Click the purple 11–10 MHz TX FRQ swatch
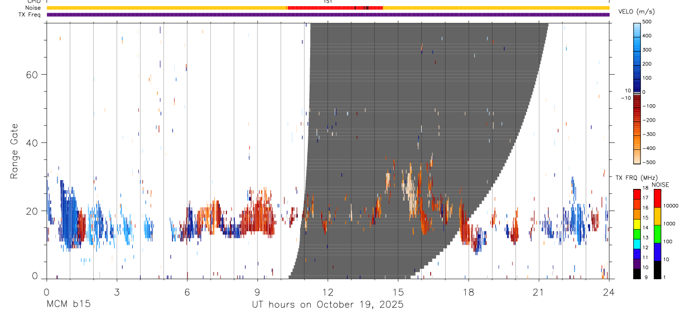The image size is (685, 316). tap(636, 263)
